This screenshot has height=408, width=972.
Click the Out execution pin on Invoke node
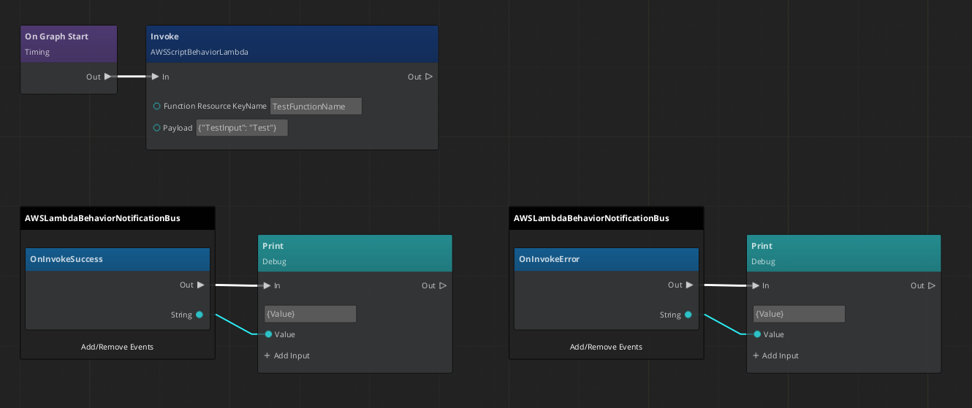(x=428, y=77)
